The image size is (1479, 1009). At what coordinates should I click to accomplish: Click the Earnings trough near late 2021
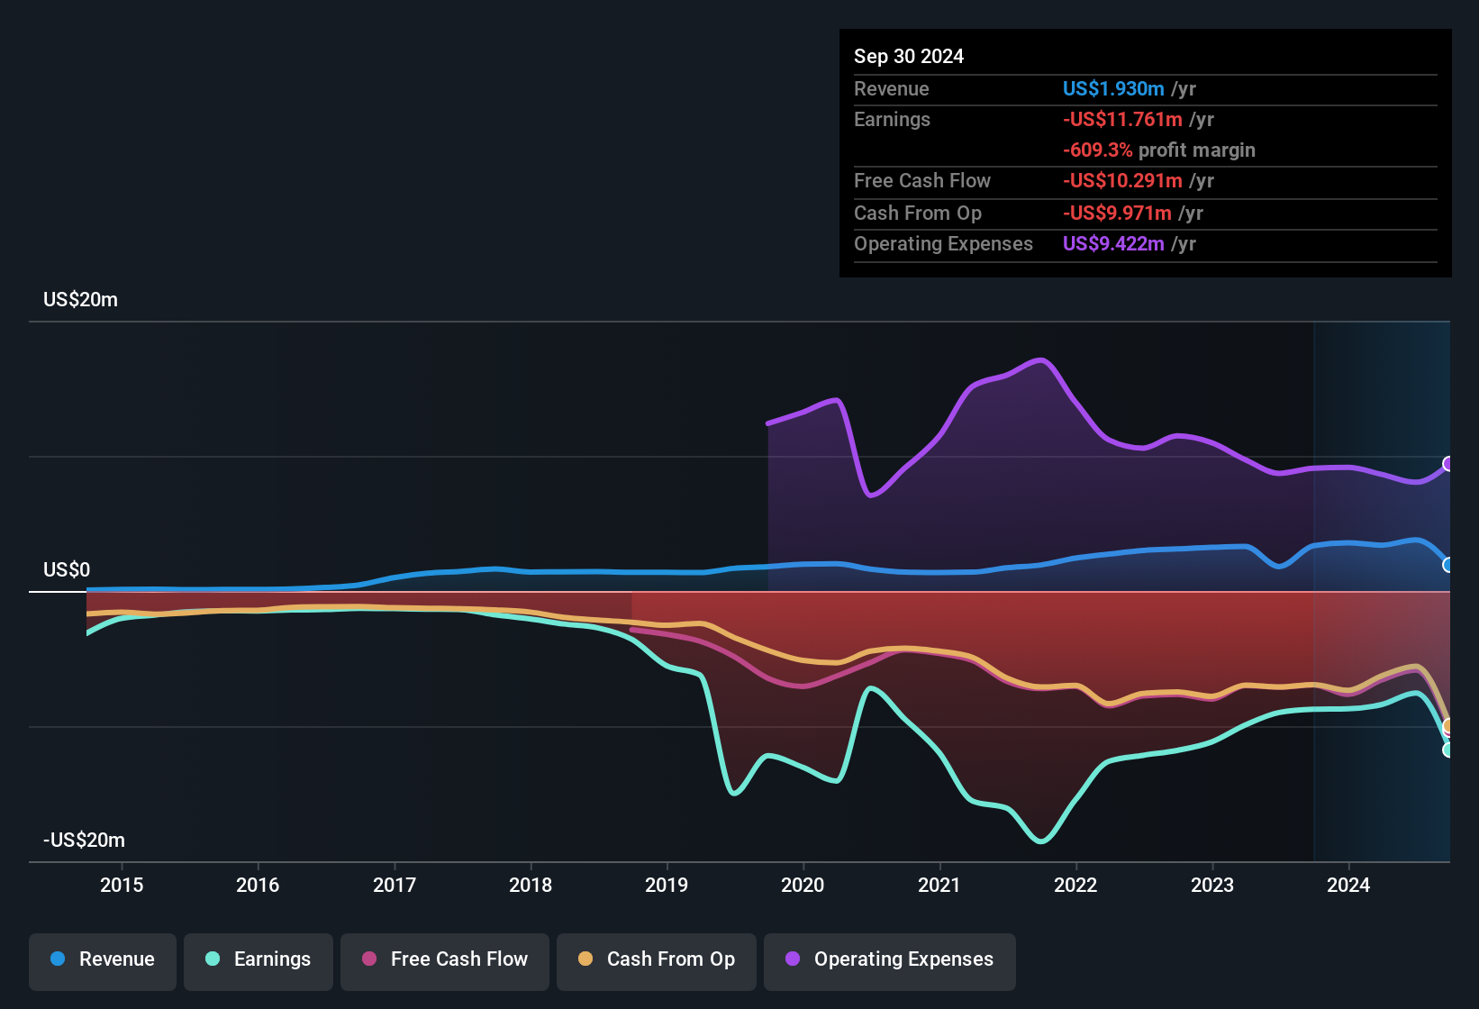tap(1041, 841)
